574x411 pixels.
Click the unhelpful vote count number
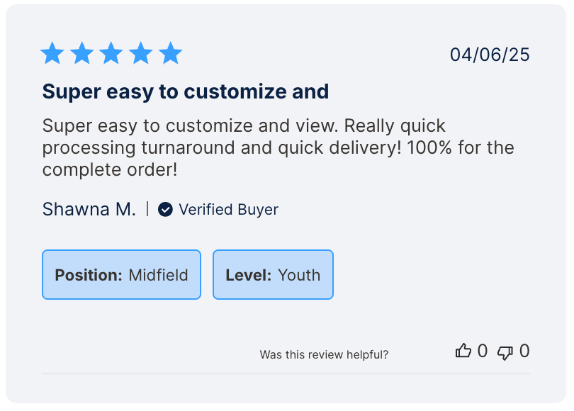524,351
